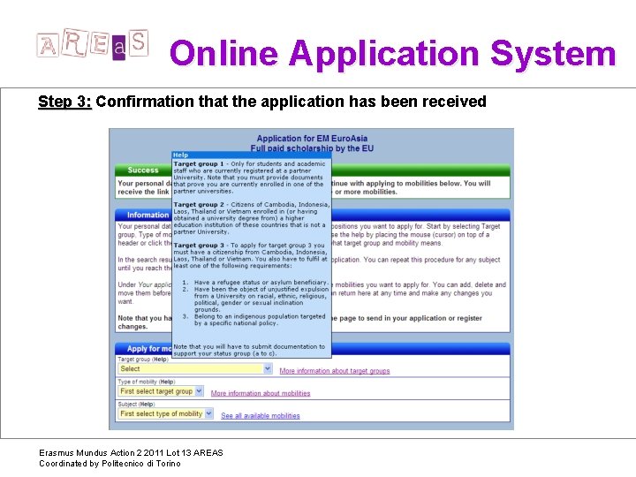Click Help next to Target group label

click(160, 360)
